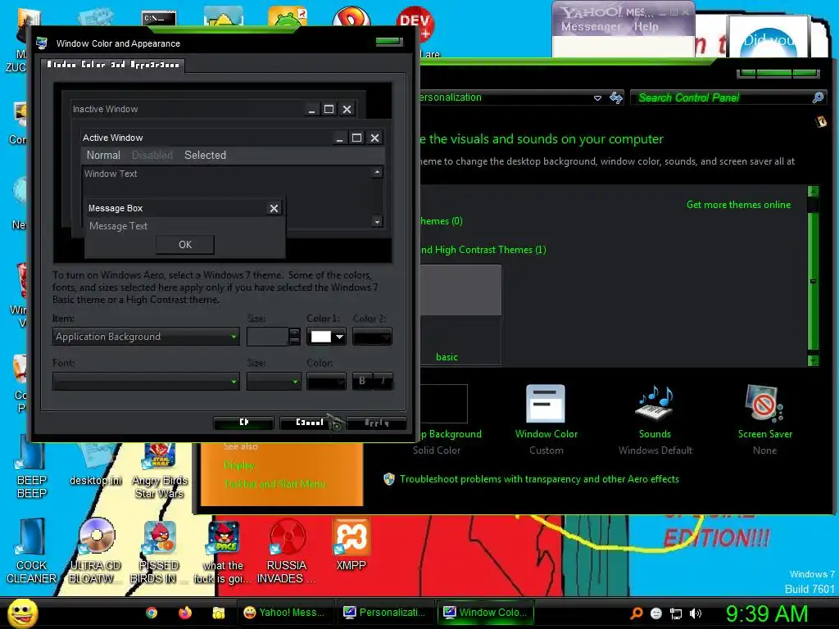Click the Search Control Panel field
The image size is (839, 629).
click(723, 97)
